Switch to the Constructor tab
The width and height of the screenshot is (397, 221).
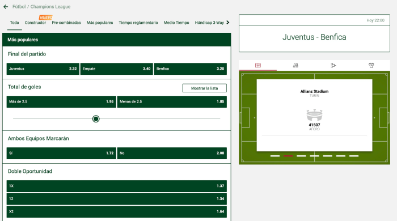point(35,23)
